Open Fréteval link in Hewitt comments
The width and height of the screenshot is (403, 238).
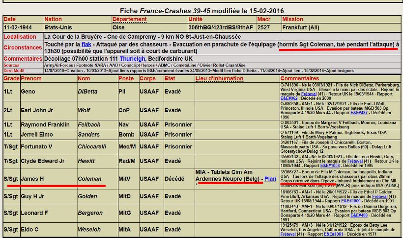coord(355,161)
